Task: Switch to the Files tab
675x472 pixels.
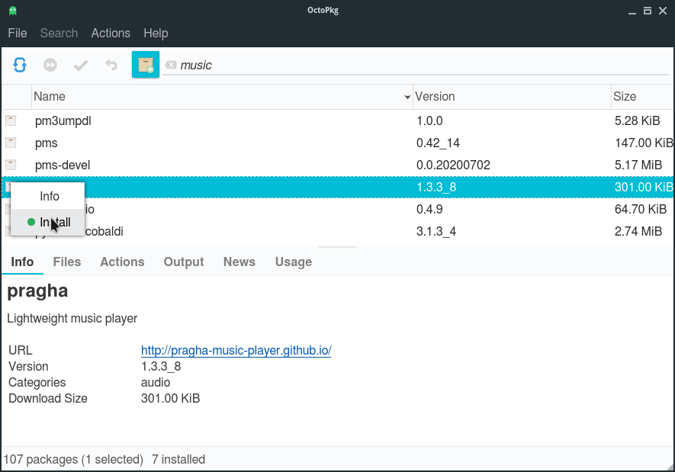Action: (67, 262)
